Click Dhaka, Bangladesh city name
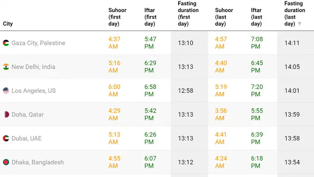Viewport: 314px width, 177px height. click(38, 162)
